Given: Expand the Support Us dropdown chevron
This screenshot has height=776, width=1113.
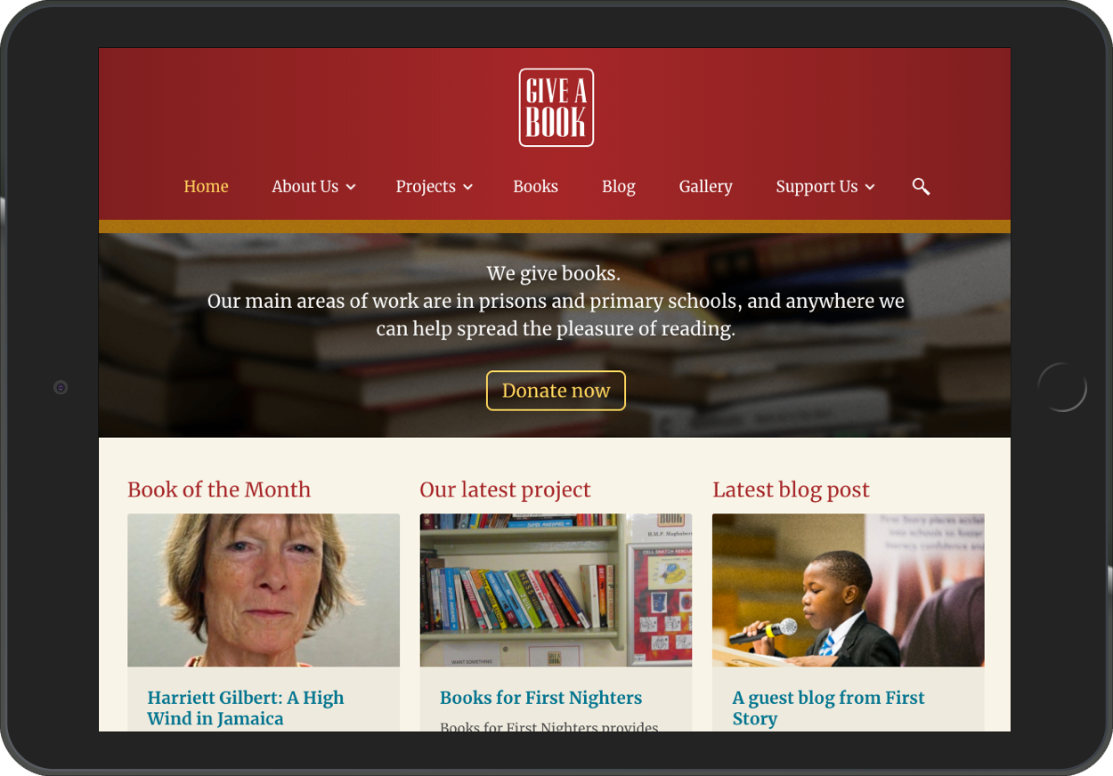Looking at the screenshot, I should click(x=870, y=187).
